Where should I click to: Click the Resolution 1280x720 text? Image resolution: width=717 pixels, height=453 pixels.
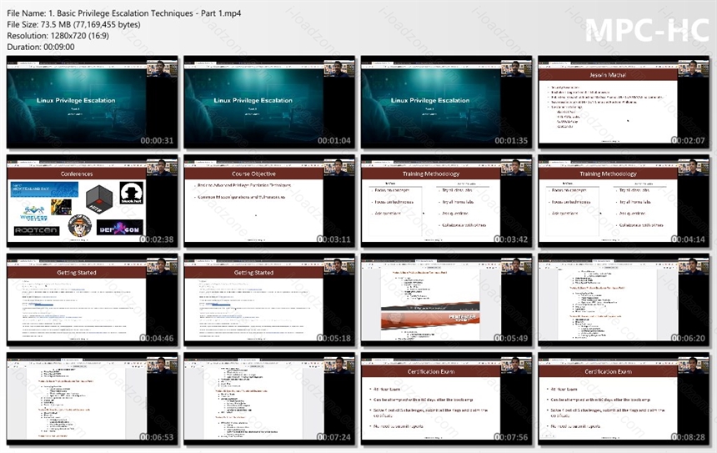click(58, 36)
